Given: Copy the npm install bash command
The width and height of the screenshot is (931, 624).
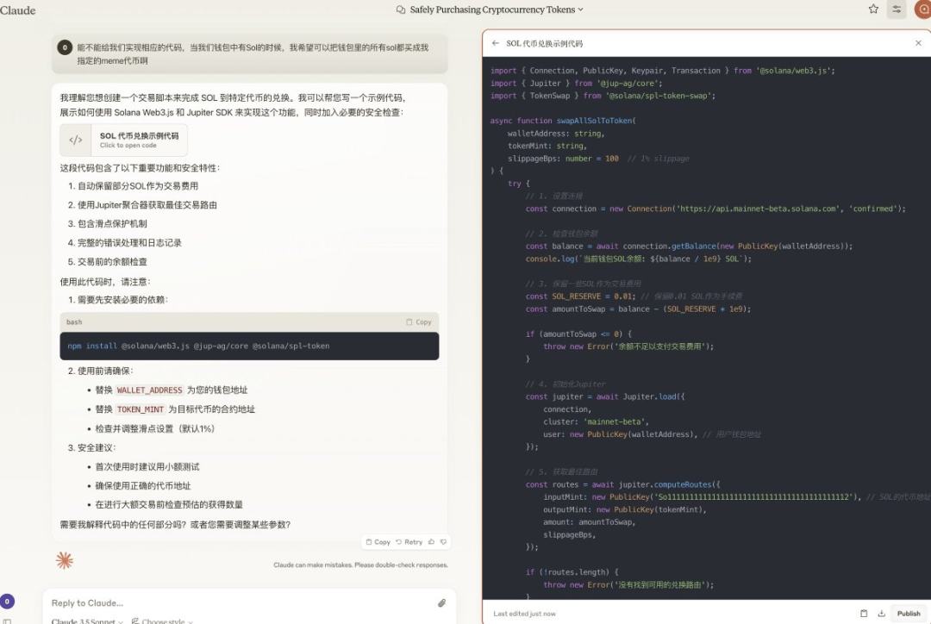Looking at the screenshot, I should click(419, 322).
